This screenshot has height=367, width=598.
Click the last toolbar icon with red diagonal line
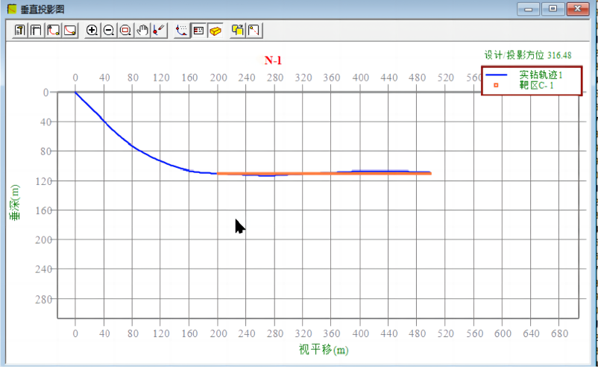tap(254, 31)
